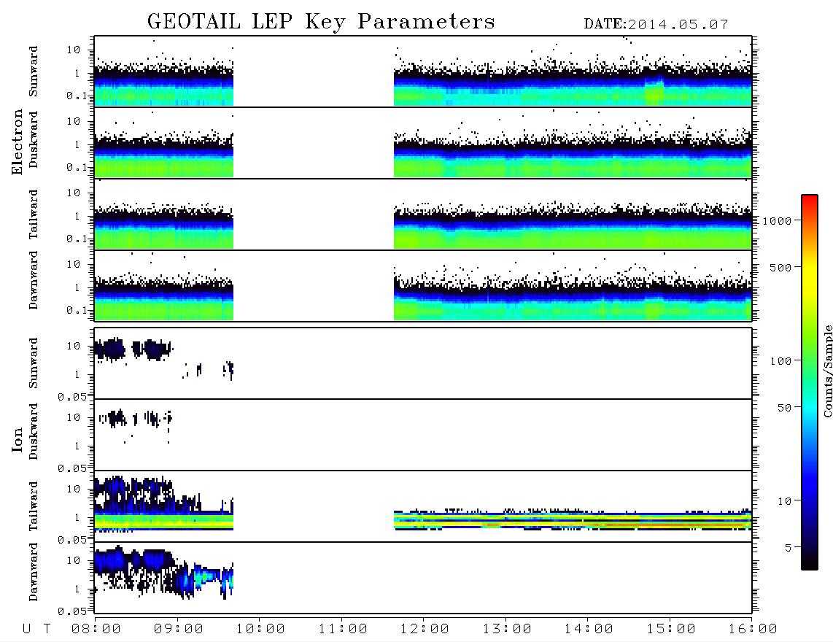Select the Ion Duskward panel label
Viewport: 833px width, 642px height.
point(34,431)
